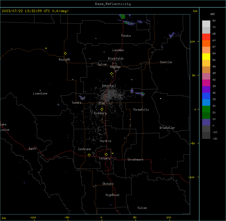Click the Cochrane label
The width and height of the screenshot is (226, 221).
[84, 149]
